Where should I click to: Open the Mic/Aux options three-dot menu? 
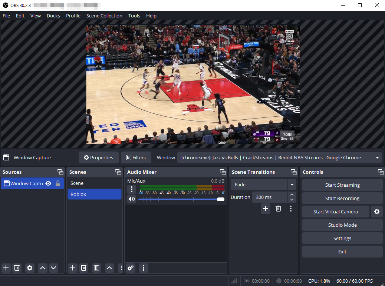click(x=132, y=189)
